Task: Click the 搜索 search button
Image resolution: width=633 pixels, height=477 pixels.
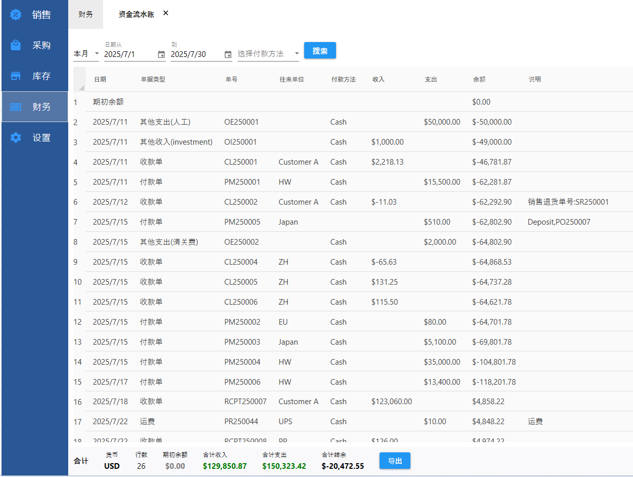Action: coord(320,51)
